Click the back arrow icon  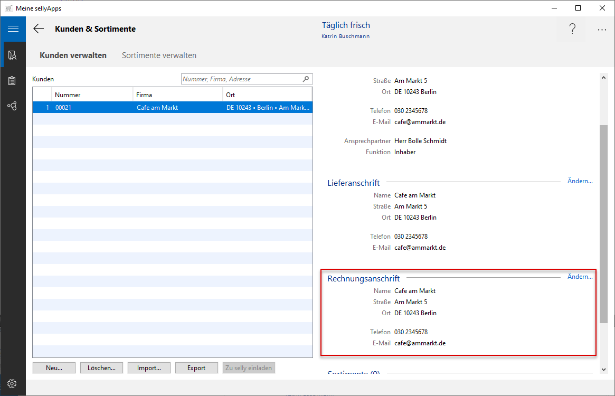click(x=39, y=29)
